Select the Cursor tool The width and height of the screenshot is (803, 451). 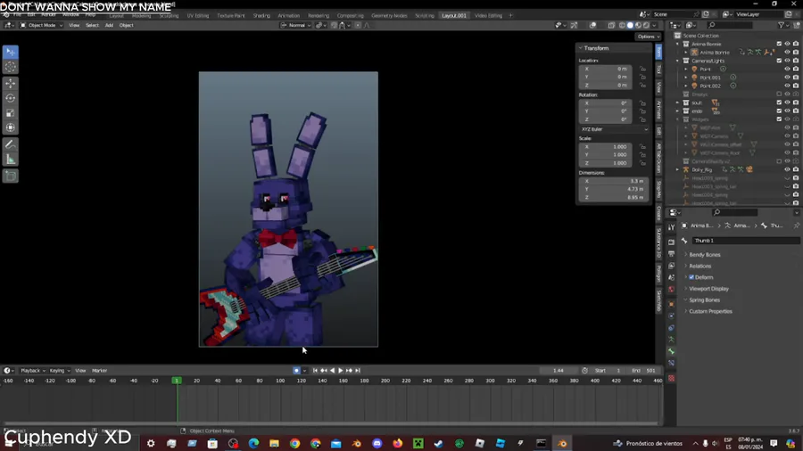click(x=10, y=67)
